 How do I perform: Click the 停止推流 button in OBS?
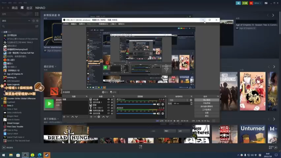pyautogui.click(x=207, y=100)
